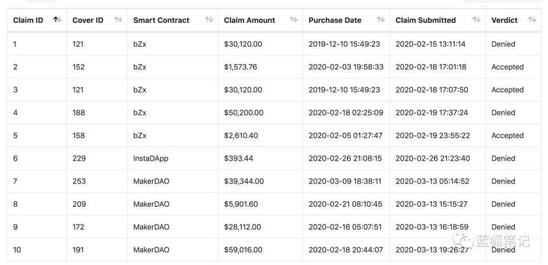Select Cover ID 172 cell
This screenshot has height=265, width=548.
coord(79,227)
